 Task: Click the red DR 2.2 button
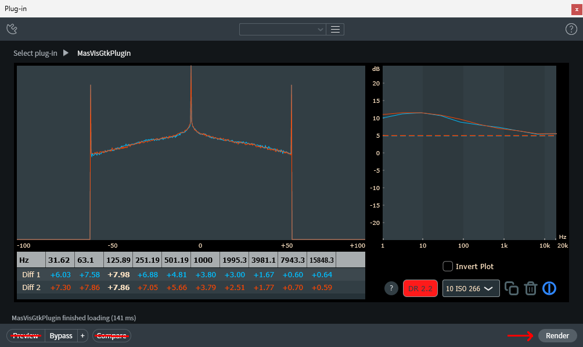tap(420, 288)
